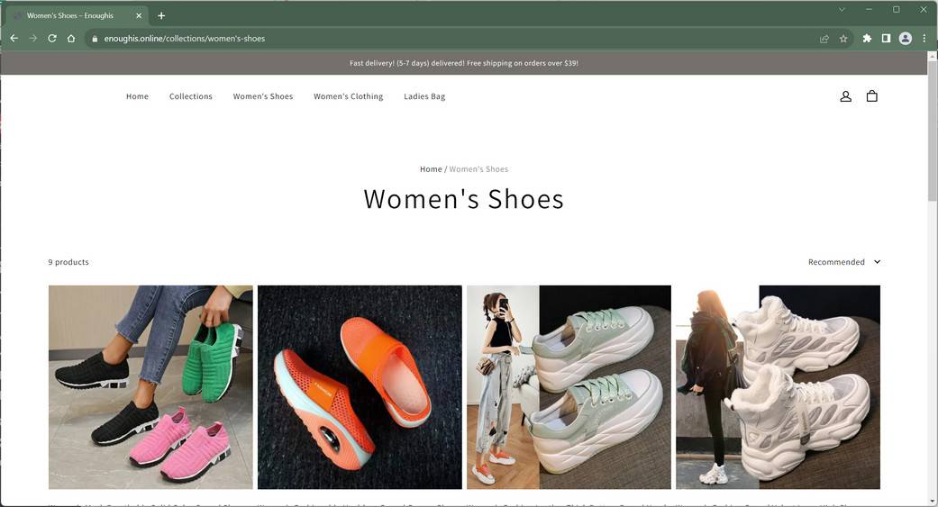Click the Home breadcrumb link

click(431, 169)
